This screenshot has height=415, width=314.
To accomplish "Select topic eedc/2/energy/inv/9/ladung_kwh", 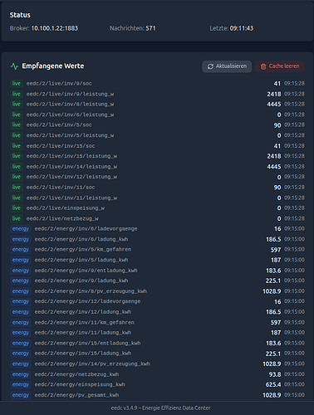I will tap(81, 281).
